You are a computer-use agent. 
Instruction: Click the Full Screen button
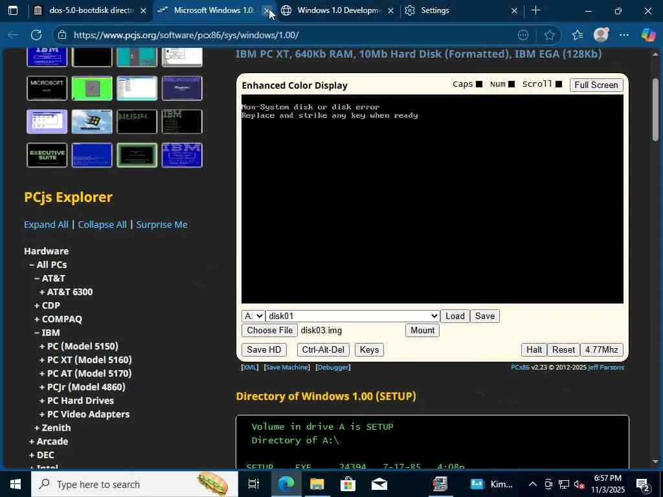pos(596,85)
